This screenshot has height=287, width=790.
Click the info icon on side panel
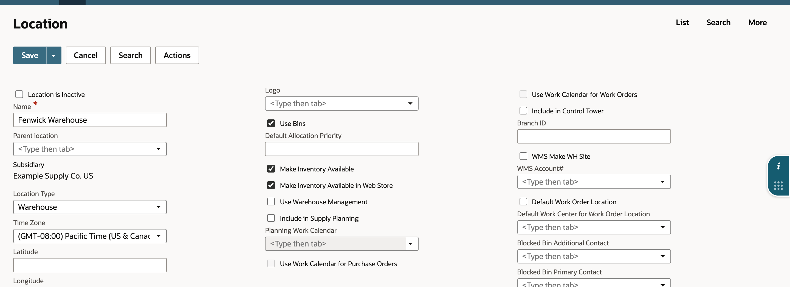pos(778,166)
